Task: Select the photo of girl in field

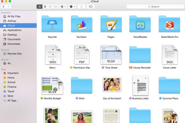Action: click(82, 117)
